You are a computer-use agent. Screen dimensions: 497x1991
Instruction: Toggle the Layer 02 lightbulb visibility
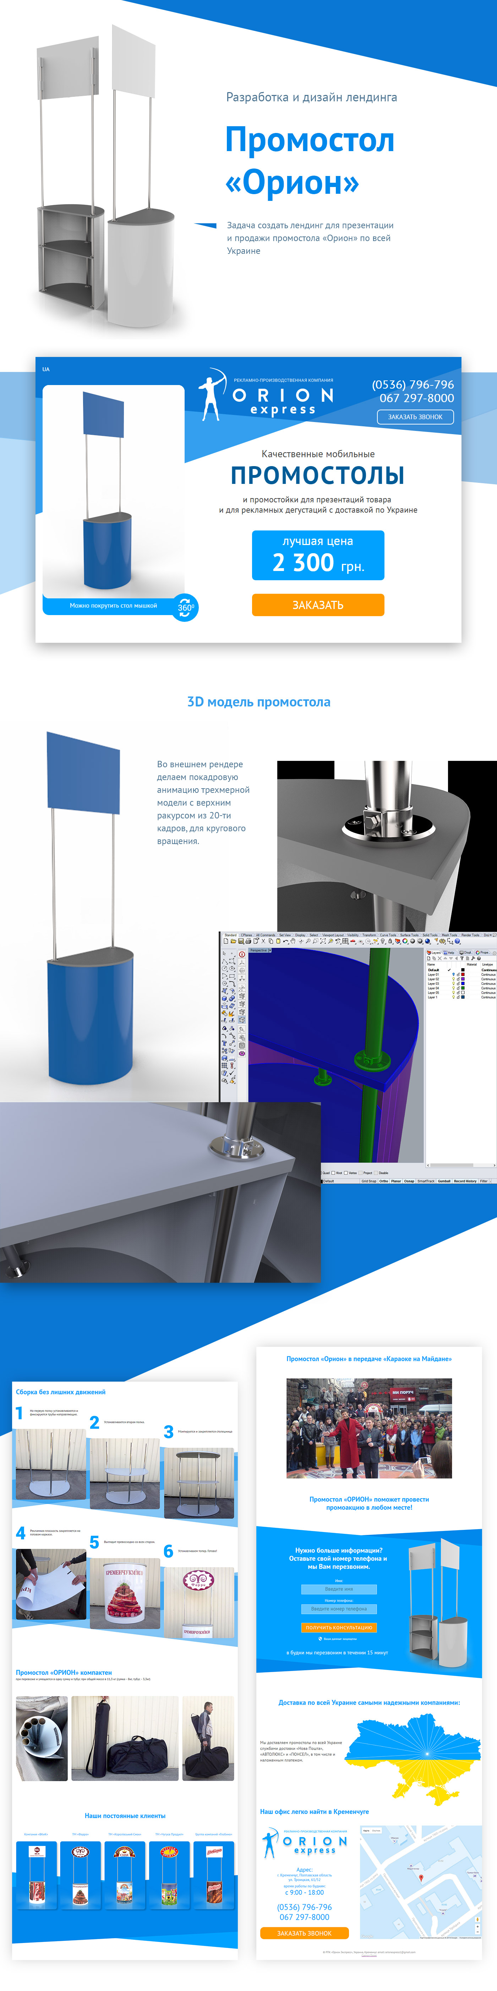[x=454, y=978]
